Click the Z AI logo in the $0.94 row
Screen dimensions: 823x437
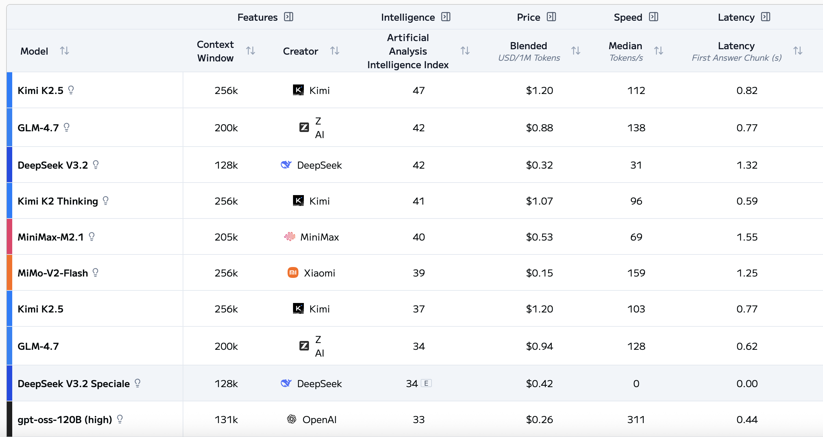pos(304,346)
